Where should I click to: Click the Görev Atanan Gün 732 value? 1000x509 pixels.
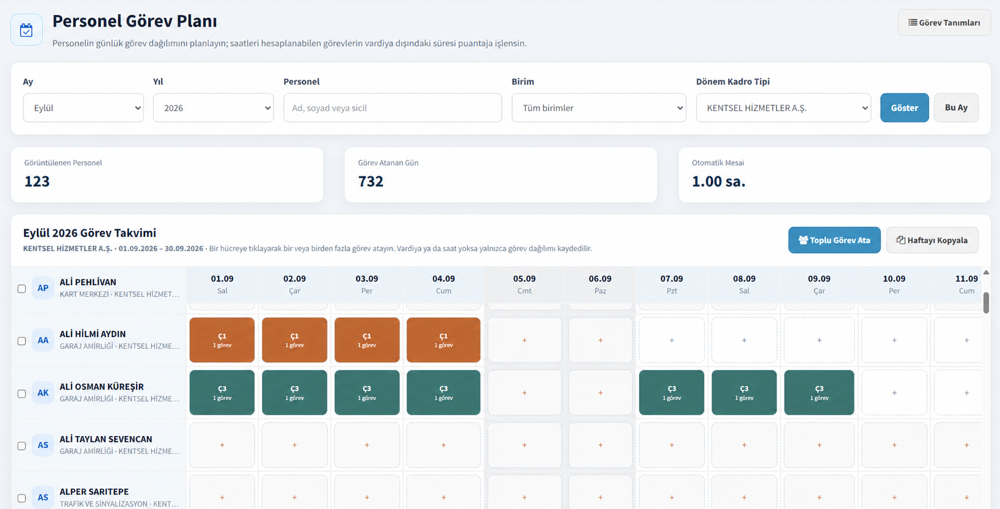(371, 181)
